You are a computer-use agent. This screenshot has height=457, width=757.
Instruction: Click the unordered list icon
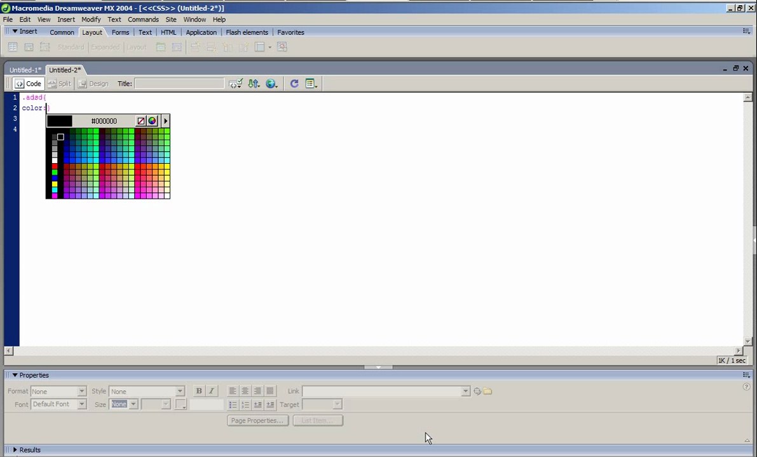(x=233, y=404)
